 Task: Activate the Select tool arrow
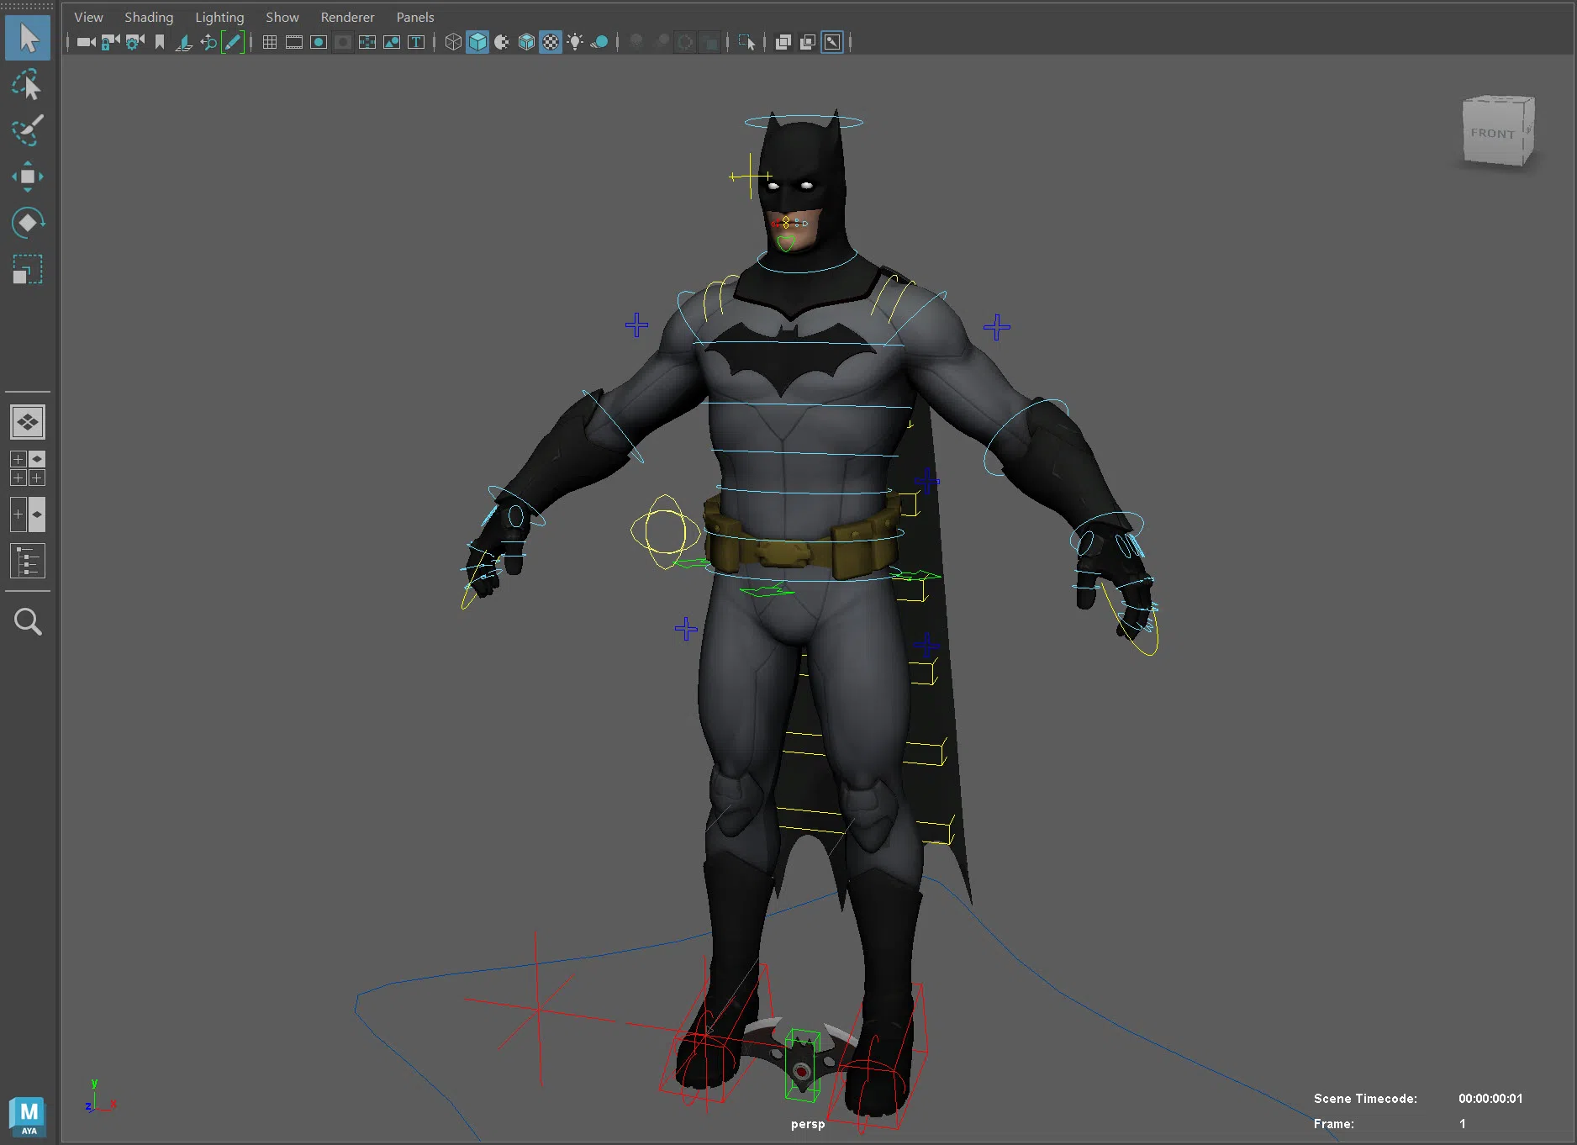(x=28, y=39)
